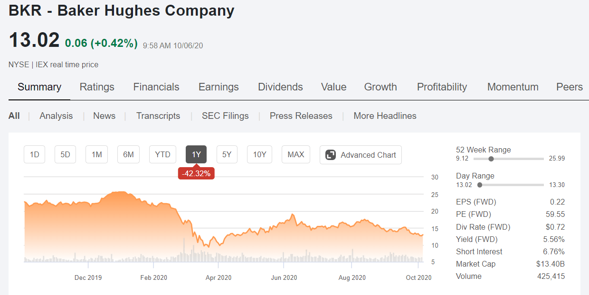
Task: Open the Ratings tab
Action: point(97,87)
